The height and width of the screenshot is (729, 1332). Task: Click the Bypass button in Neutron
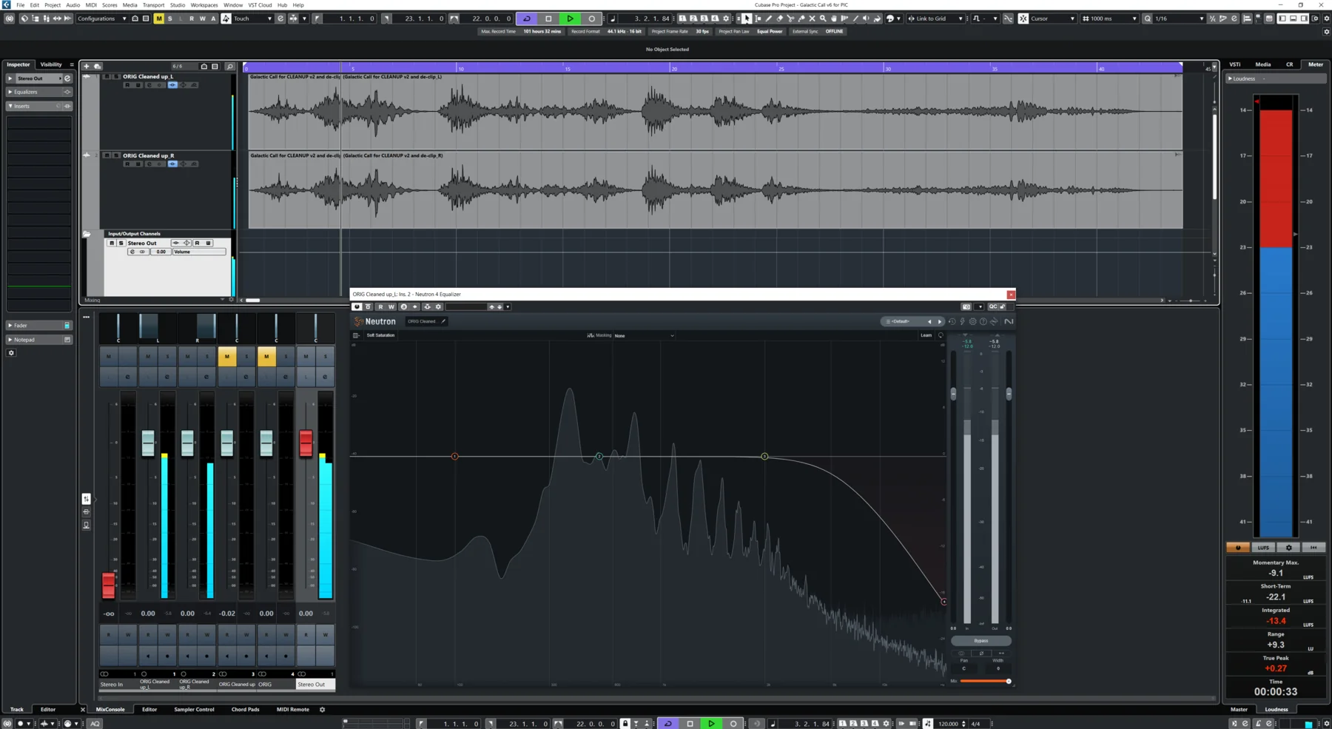click(x=981, y=641)
